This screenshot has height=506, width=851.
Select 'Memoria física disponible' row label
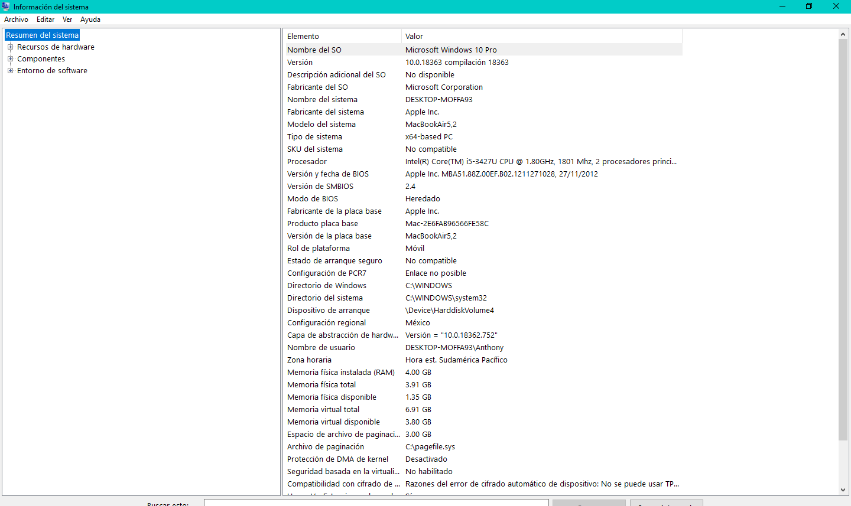click(x=332, y=397)
